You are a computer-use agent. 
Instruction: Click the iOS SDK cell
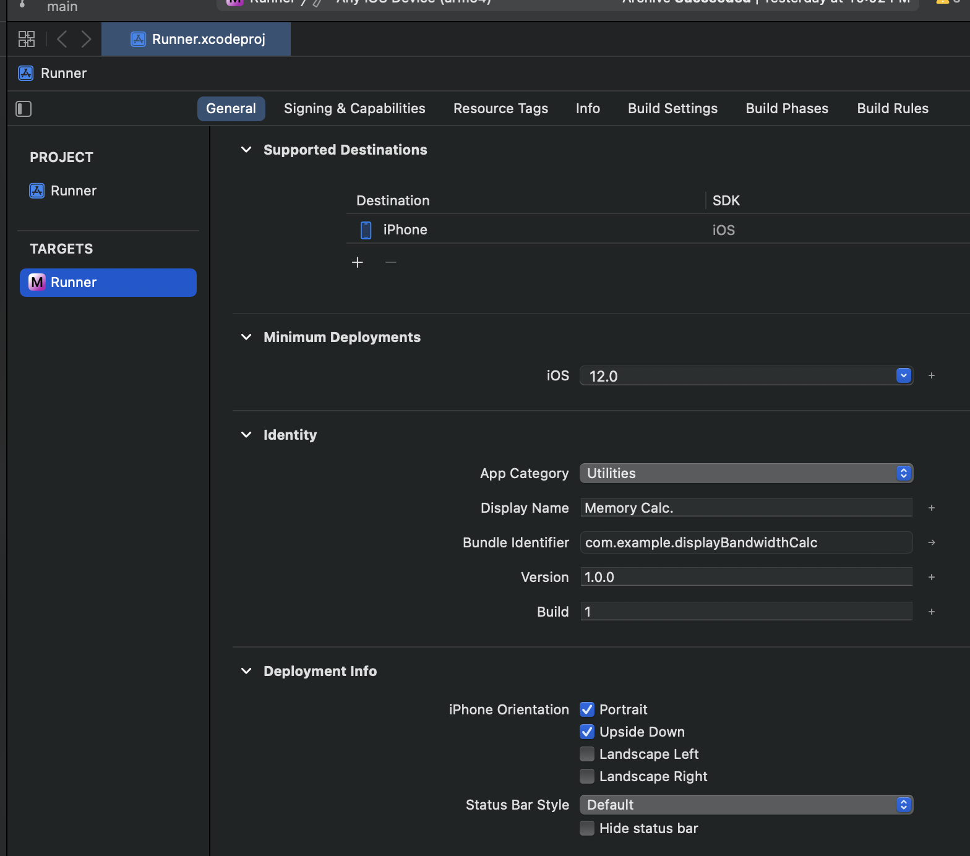pos(724,230)
